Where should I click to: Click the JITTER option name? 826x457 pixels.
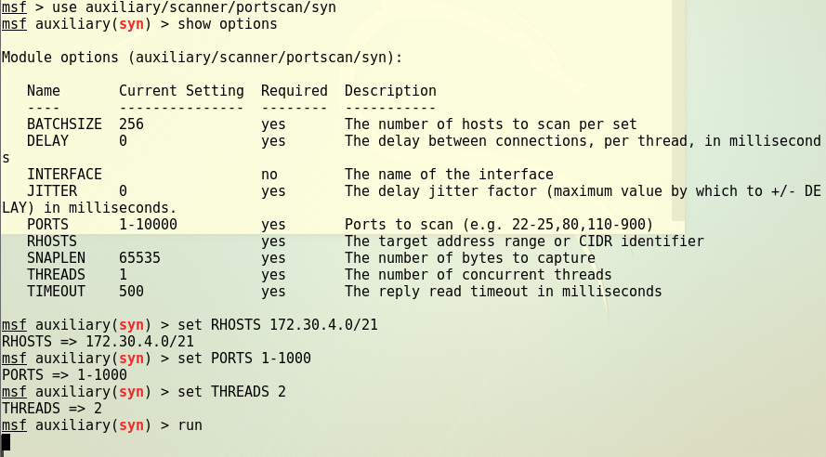pyautogui.click(x=52, y=191)
